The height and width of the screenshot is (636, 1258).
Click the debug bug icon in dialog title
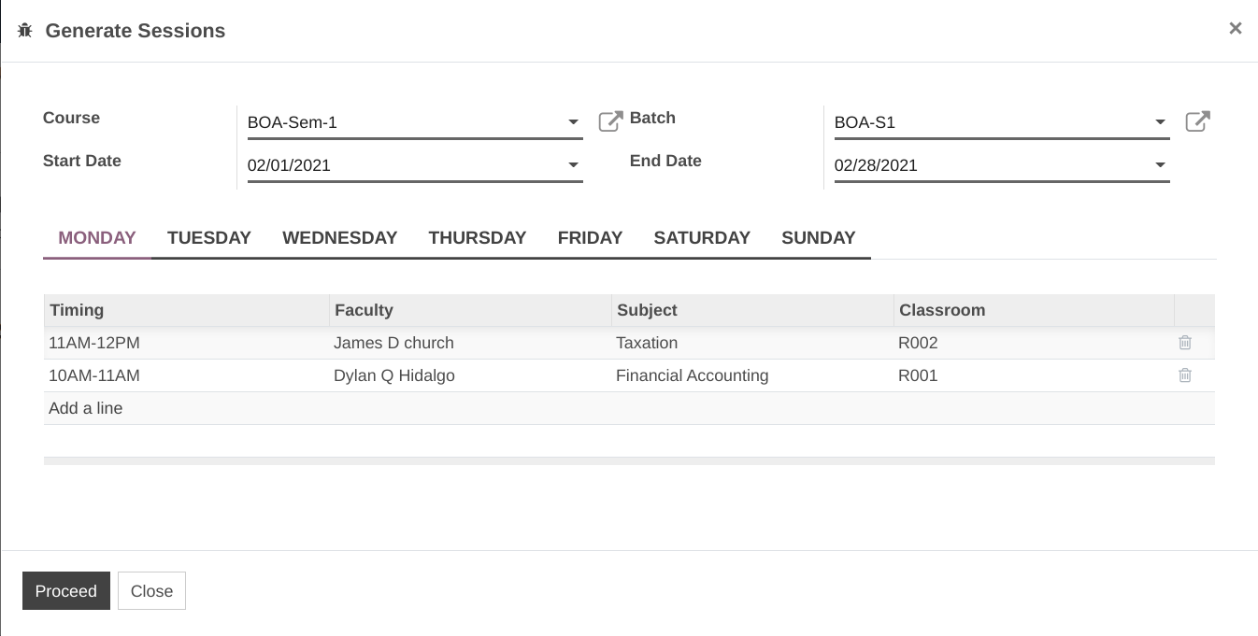pos(25,31)
